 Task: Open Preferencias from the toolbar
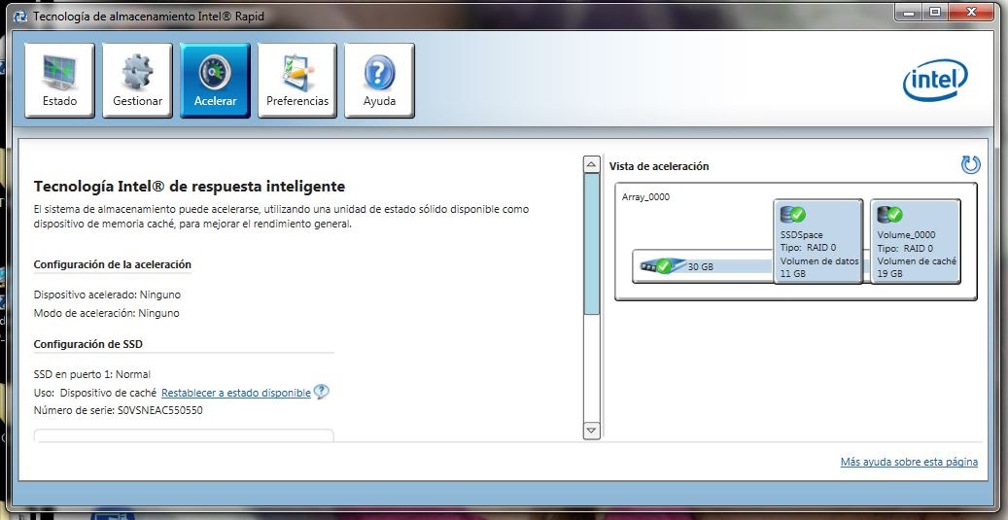(x=297, y=80)
